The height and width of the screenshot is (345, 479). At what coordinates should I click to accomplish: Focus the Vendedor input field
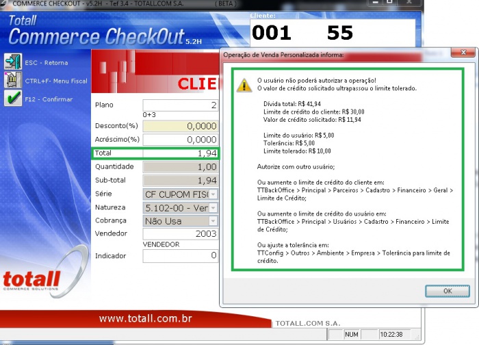[180, 234]
